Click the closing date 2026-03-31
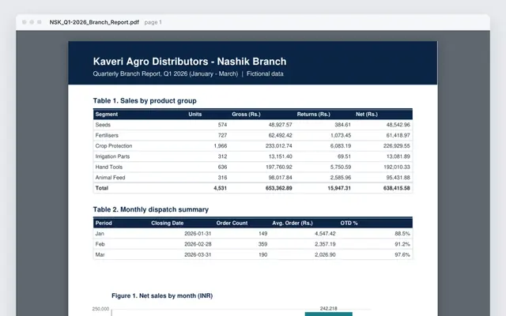 (198, 254)
